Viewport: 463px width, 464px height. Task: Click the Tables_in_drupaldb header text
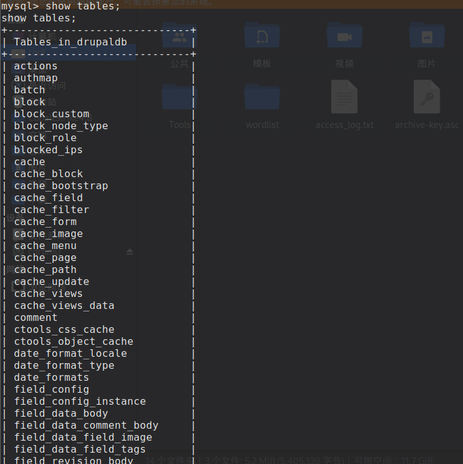[x=71, y=42]
